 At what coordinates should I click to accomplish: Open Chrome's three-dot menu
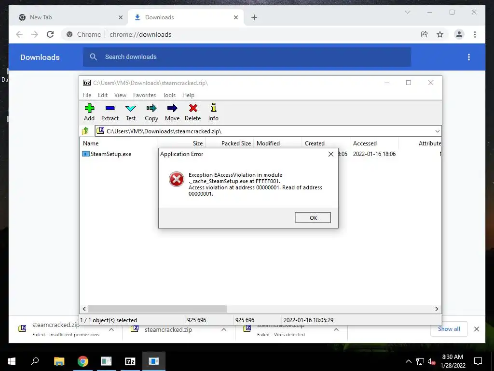[x=475, y=34]
